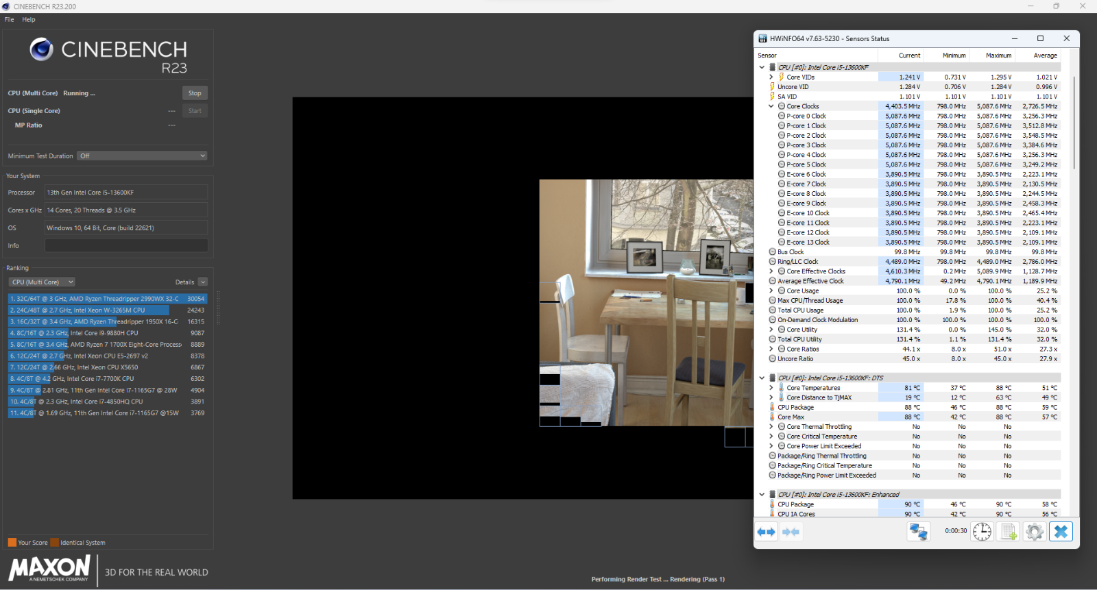Screen dimensions: 1097x590
Task: Collapse the CPU Enhanced sensor section
Action: click(x=762, y=494)
